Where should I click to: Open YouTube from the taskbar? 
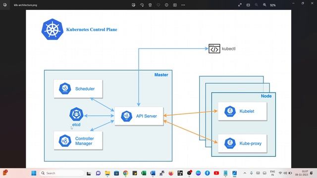pyautogui.click(x=216, y=173)
